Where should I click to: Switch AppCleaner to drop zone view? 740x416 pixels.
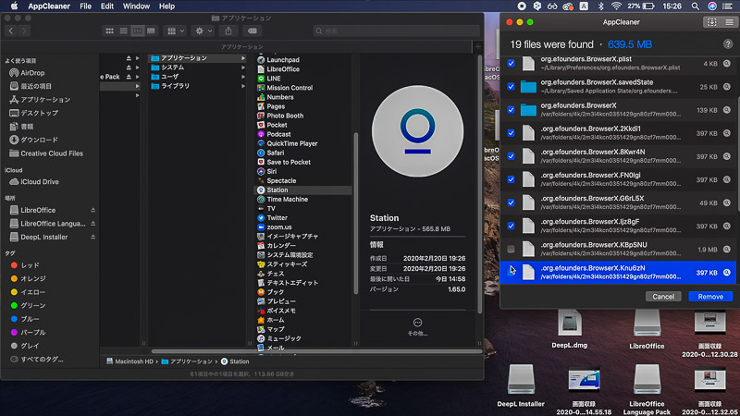pyautogui.click(x=711, y=22)
